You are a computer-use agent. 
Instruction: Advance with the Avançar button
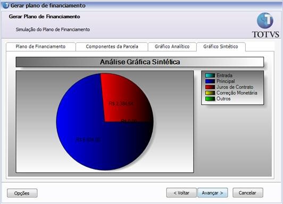[213, 193]
